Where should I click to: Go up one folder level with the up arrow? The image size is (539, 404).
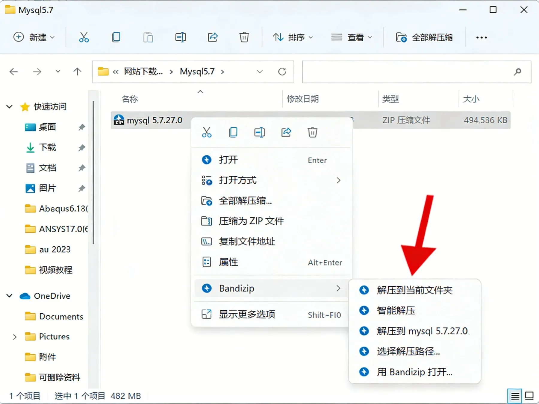tap(77, 72)
